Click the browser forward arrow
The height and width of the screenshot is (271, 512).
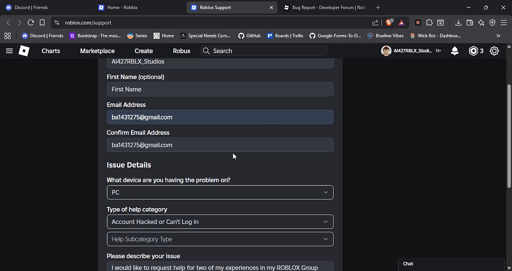19,22
